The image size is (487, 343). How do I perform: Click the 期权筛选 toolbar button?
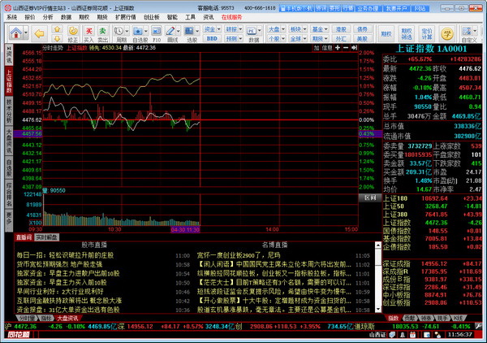tap(407, 33)
